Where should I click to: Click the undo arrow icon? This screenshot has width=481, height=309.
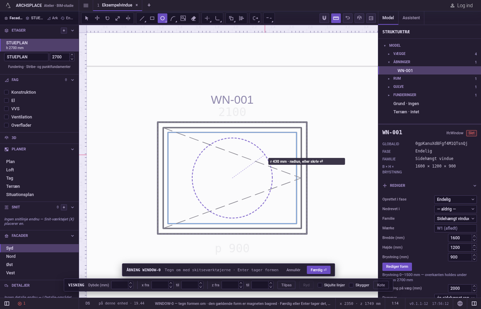[x=348, y=18]
